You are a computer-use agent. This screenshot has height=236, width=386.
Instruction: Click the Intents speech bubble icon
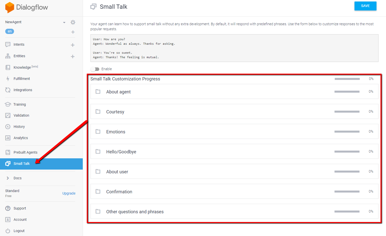[8, 44]
